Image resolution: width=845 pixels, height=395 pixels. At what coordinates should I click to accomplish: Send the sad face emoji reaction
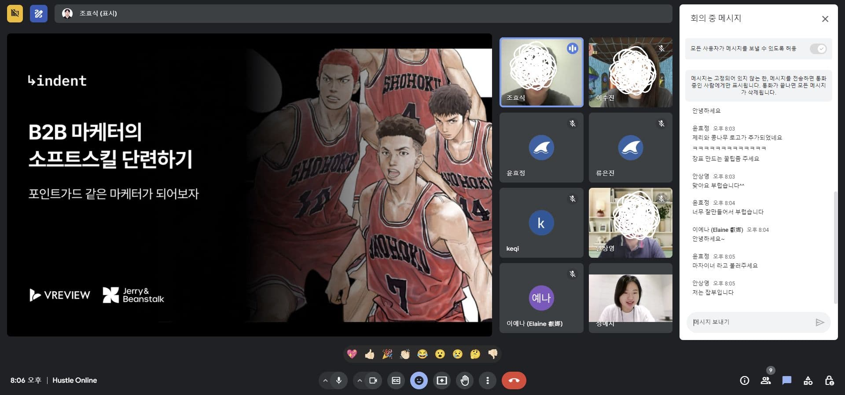pos(458,354)
